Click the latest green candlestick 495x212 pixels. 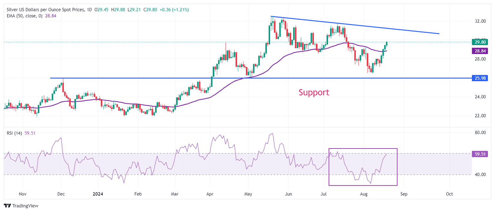click(387, 43)
